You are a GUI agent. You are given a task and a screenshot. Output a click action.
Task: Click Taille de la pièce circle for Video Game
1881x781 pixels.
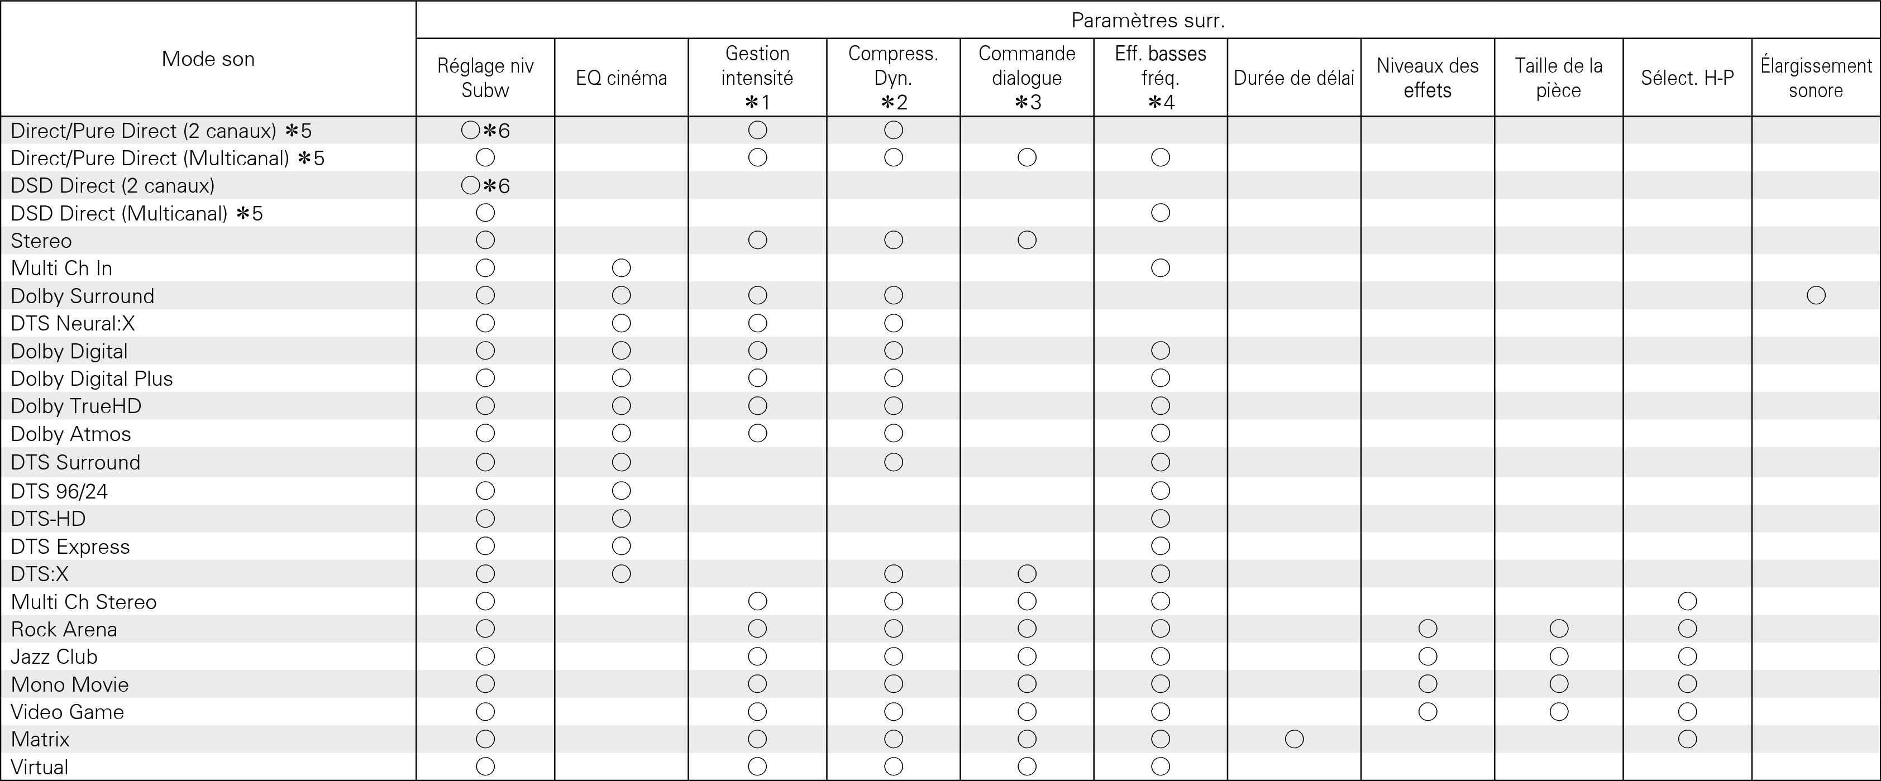tap(1558, 712)
